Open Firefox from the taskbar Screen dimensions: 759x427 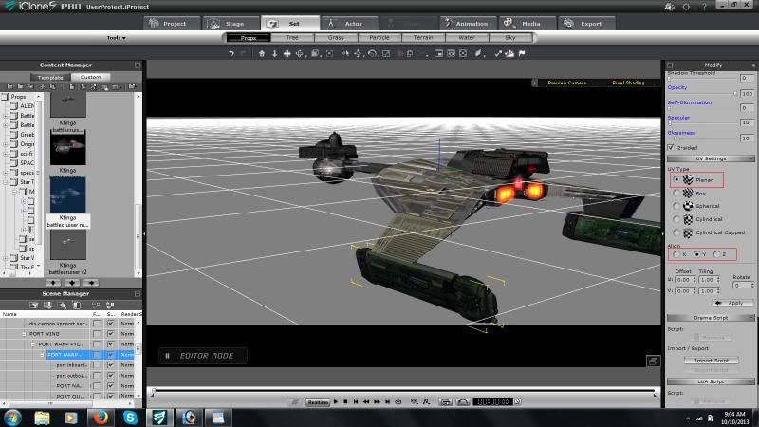tap(101, 418)
